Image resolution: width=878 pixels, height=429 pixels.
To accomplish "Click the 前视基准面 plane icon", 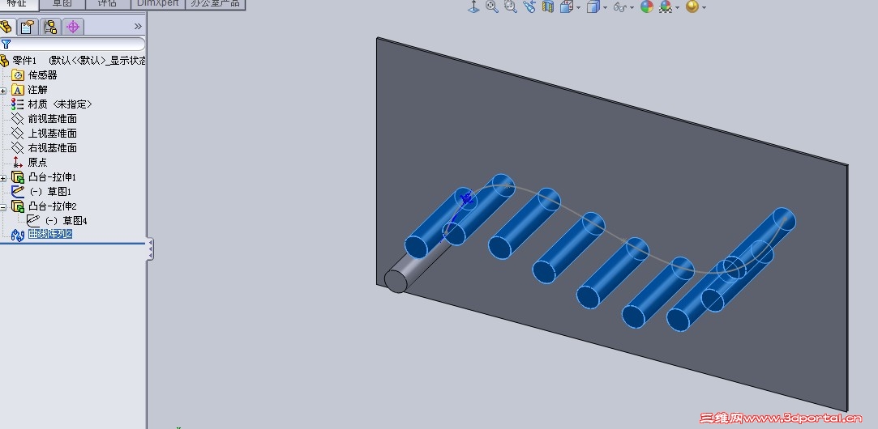I will [x=17, y=118].
